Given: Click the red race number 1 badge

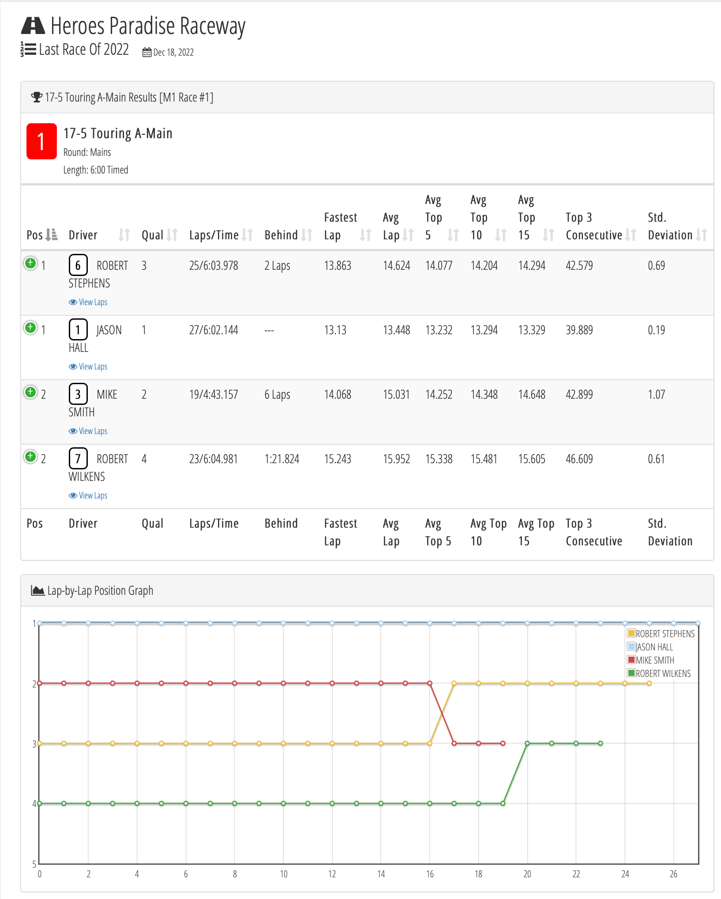Looking at the screenshot, I should 41,141.
